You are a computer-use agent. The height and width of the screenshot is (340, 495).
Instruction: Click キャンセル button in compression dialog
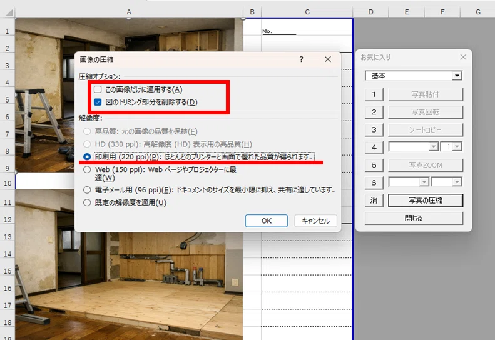[x=315, y=221]
